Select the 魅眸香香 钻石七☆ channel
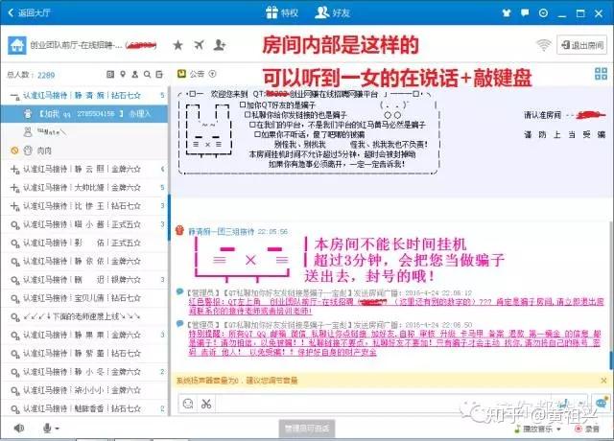Viewport: 614px width, 441px height. [x=84, y=408]
